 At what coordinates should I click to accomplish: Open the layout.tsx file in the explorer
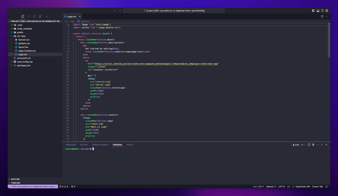click(23, 47)
